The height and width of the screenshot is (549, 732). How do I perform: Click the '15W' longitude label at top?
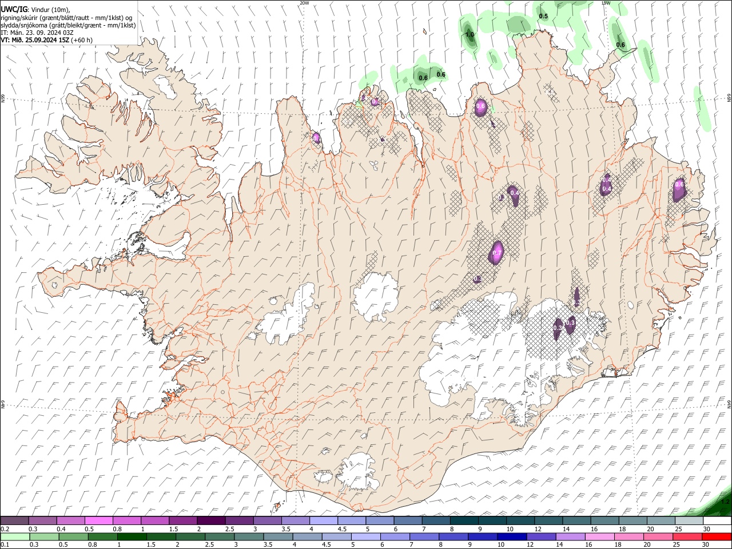point(606,3)
